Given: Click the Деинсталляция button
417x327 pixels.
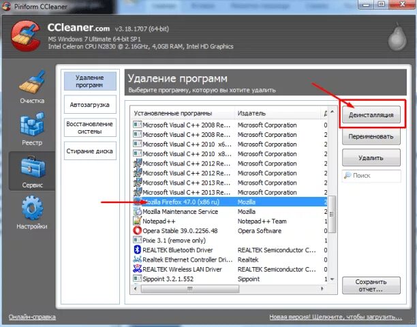Looking at the screenshot, I should click(x=371, y=115).
